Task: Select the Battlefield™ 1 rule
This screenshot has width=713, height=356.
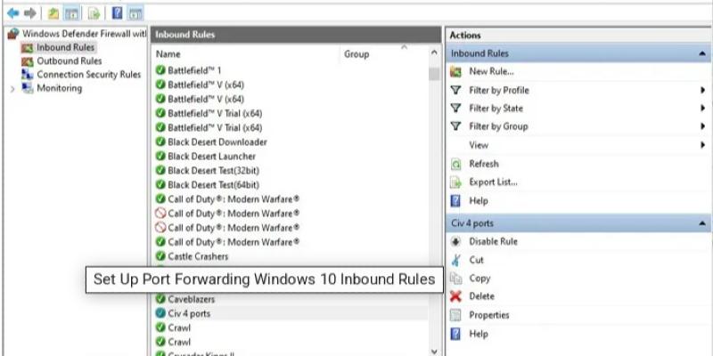Action: click(x=194, y=70)
